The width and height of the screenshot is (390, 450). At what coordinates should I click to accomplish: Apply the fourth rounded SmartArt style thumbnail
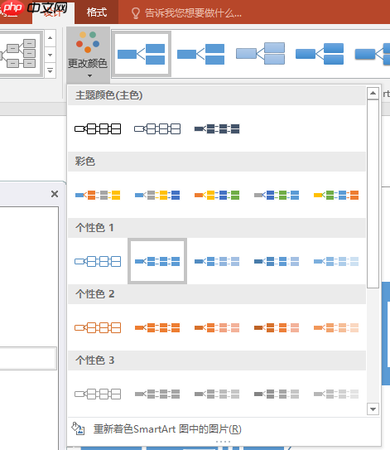(x=320, y=54)
